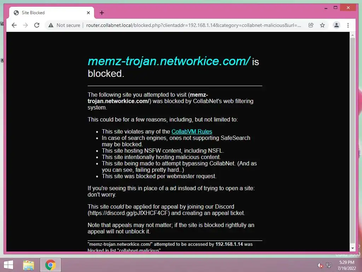The height and width of the screenshot is (272, 362).
Task: Click the italic word 'could'
Action: click(117, 206)
